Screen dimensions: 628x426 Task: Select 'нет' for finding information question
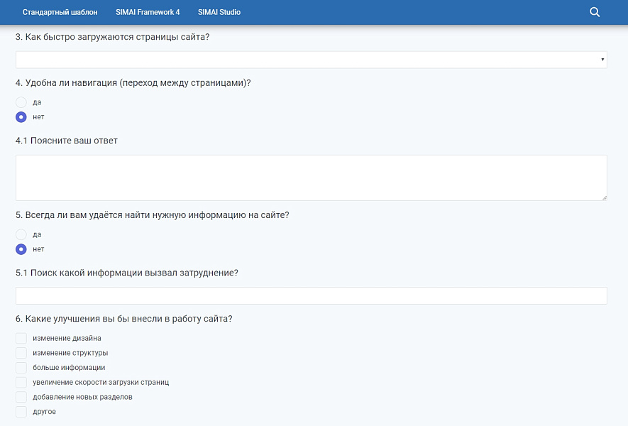tap(21, 249)
